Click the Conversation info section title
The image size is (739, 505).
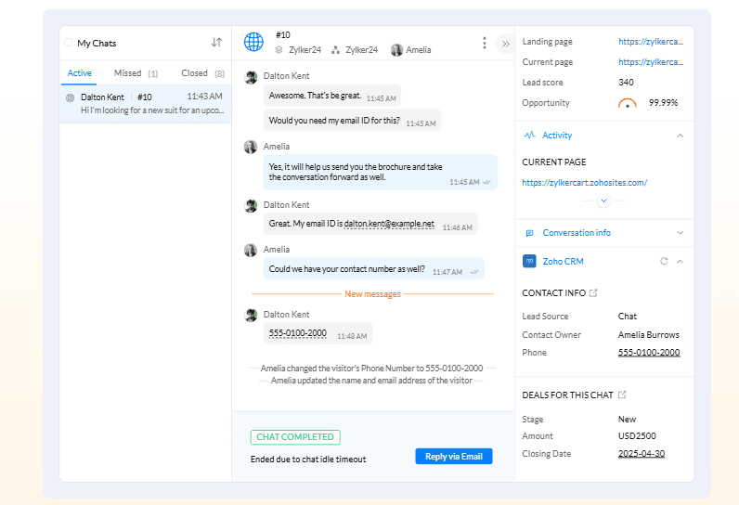(577, 233)
